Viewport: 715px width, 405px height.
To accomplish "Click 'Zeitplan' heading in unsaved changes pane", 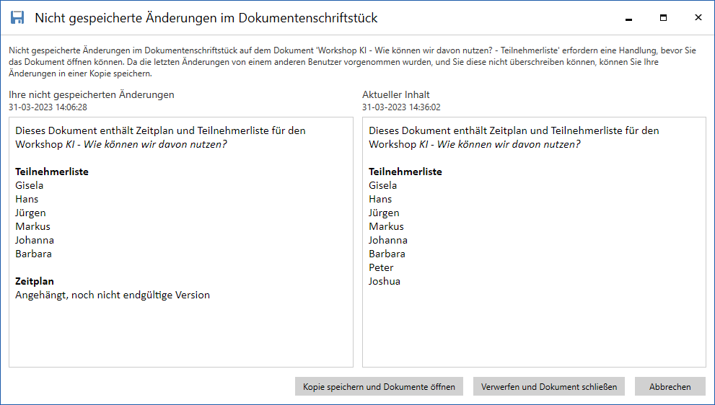I will [x=35, y=281].
